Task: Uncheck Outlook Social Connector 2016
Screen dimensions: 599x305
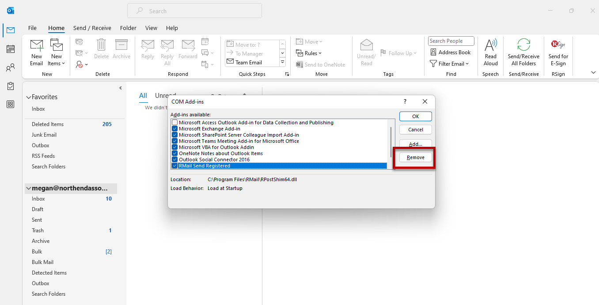Action: 175,160
